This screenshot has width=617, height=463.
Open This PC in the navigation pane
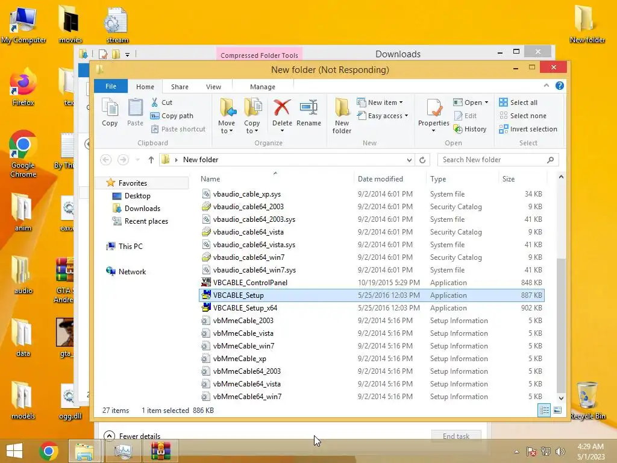tap(124, 247)
